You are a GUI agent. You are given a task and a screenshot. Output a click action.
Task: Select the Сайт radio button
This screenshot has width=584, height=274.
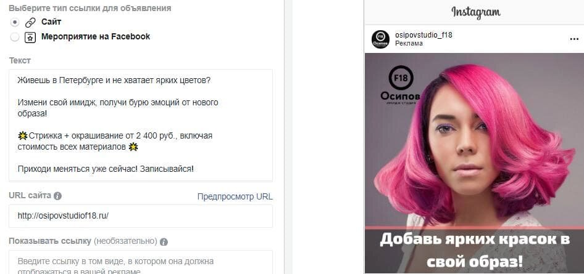point(15,22)
